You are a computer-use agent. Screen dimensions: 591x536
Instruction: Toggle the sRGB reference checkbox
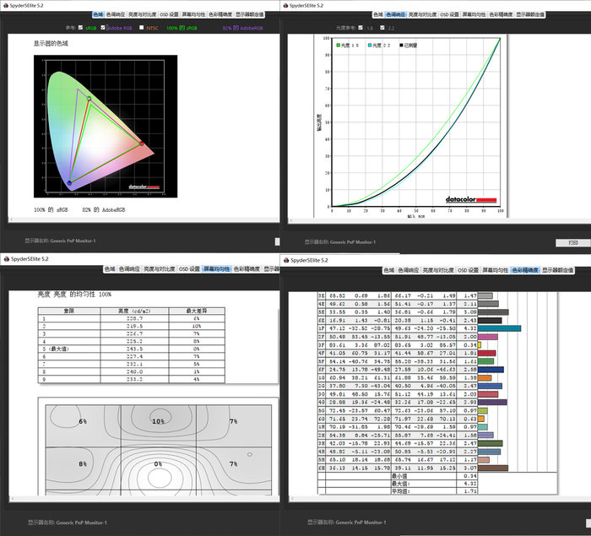(80, 28)
